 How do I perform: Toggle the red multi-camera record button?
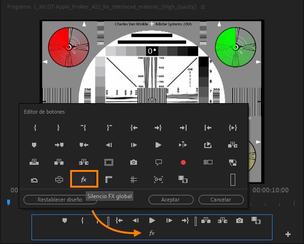point(183,162)
